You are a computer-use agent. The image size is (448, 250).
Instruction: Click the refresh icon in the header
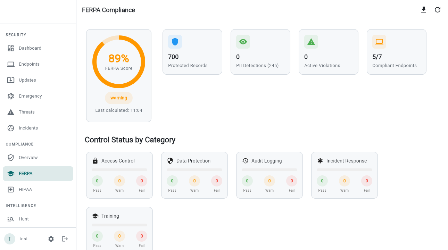(438, 10)
